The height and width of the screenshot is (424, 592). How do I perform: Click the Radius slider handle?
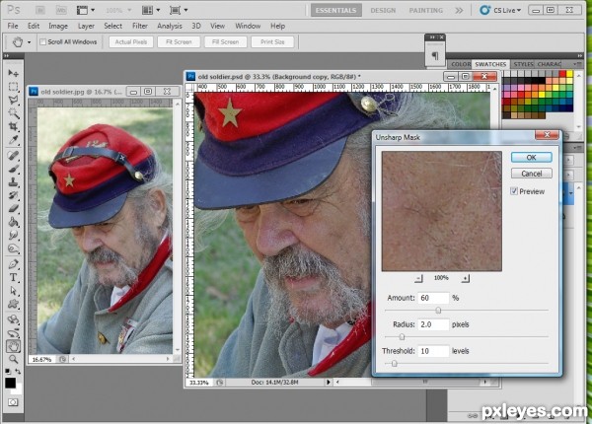pos(402,336)
